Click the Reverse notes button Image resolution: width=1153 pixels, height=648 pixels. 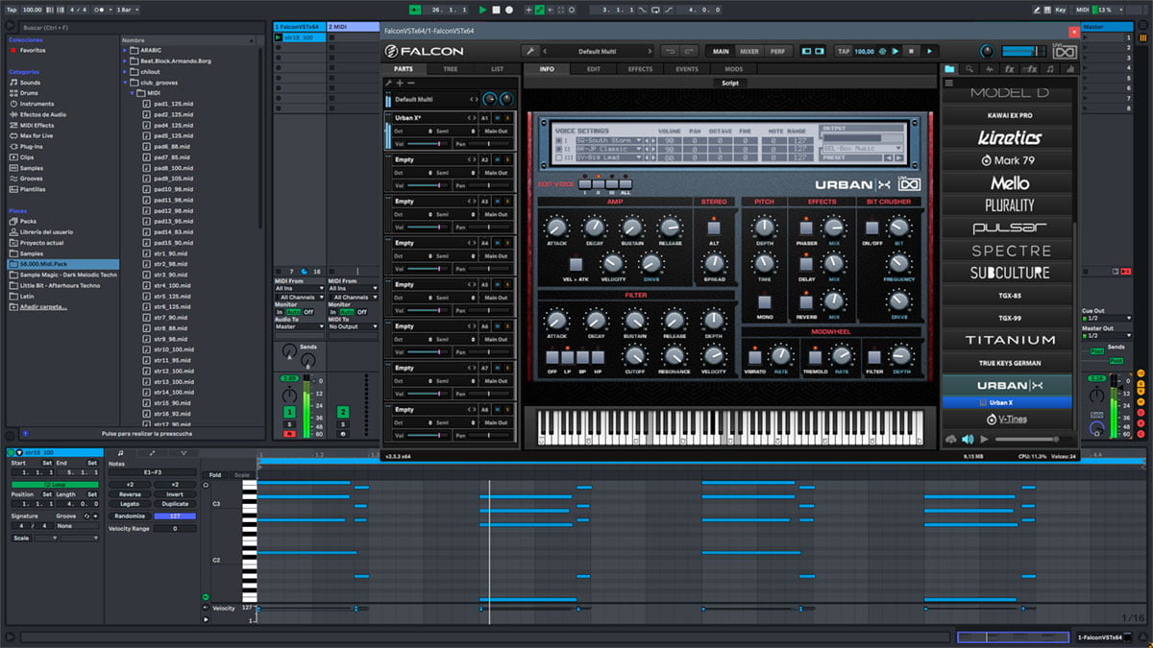[130, 494]
